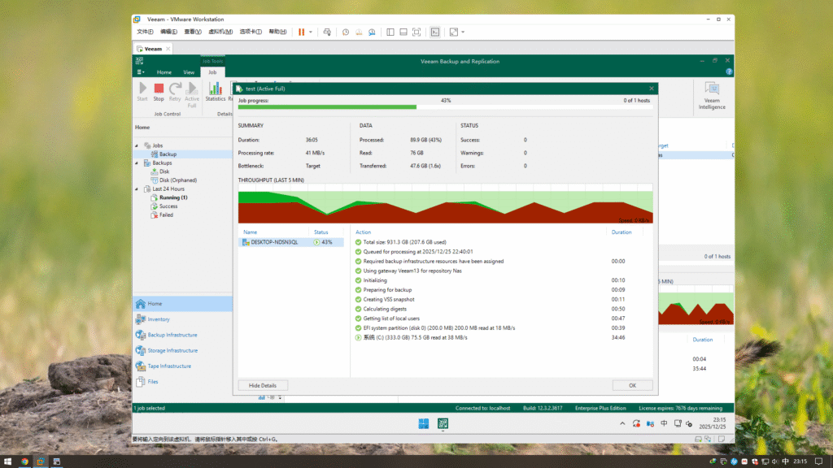Collapse the Backups tree node
Viewport: 833px width, 468px height.
pyautogui.click(x=137, y=162)
